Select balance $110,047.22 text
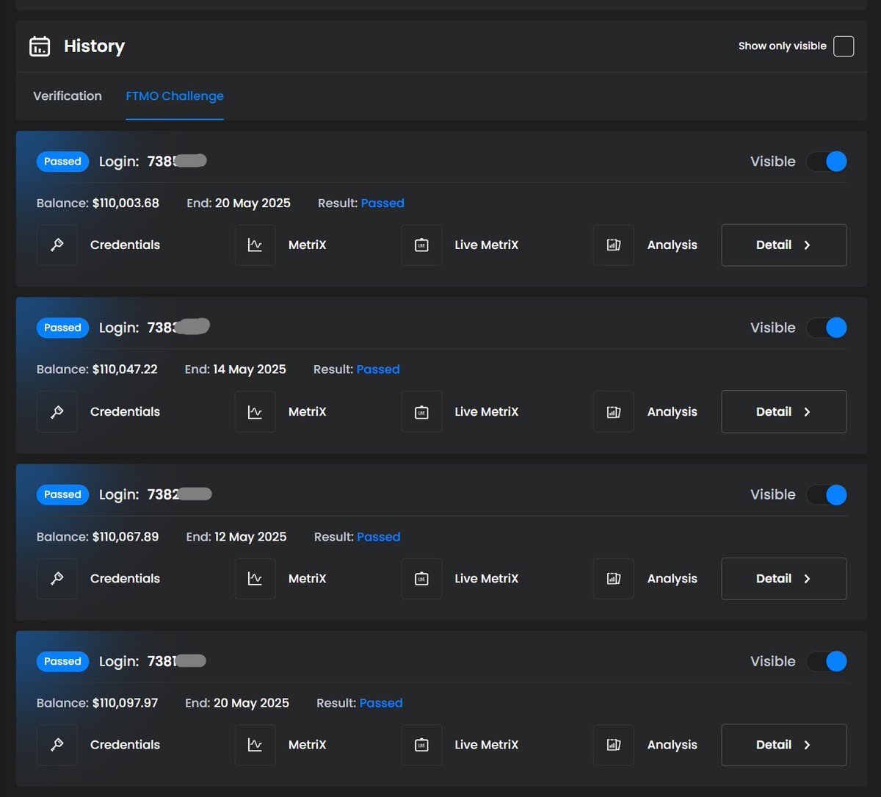This screenshot has width=881, height=797. point(125,369)
